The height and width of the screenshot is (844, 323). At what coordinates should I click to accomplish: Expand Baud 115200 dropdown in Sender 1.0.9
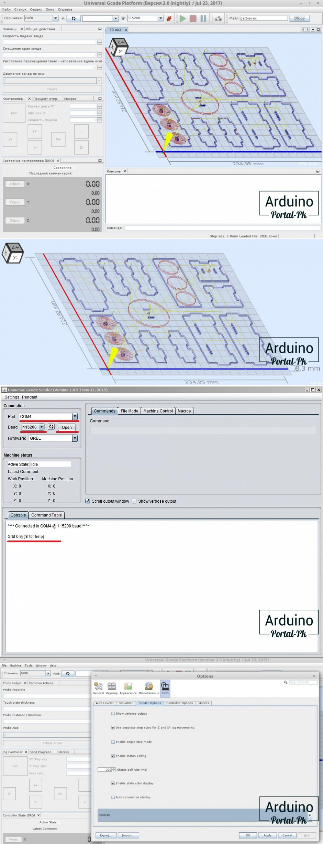pos(42,427)
